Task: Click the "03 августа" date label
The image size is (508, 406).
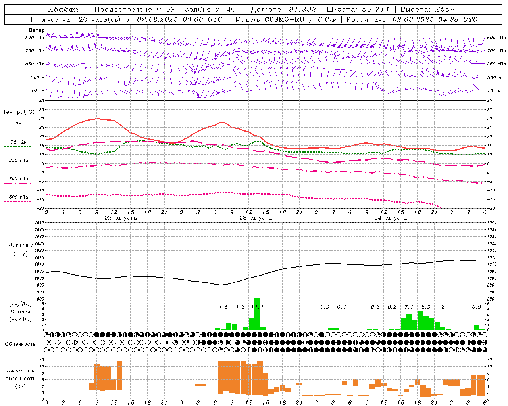Action: coord(256,218)
